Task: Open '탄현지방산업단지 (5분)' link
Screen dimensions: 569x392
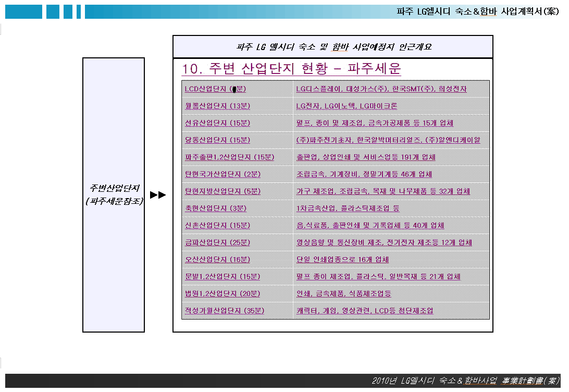Action: 223,191
